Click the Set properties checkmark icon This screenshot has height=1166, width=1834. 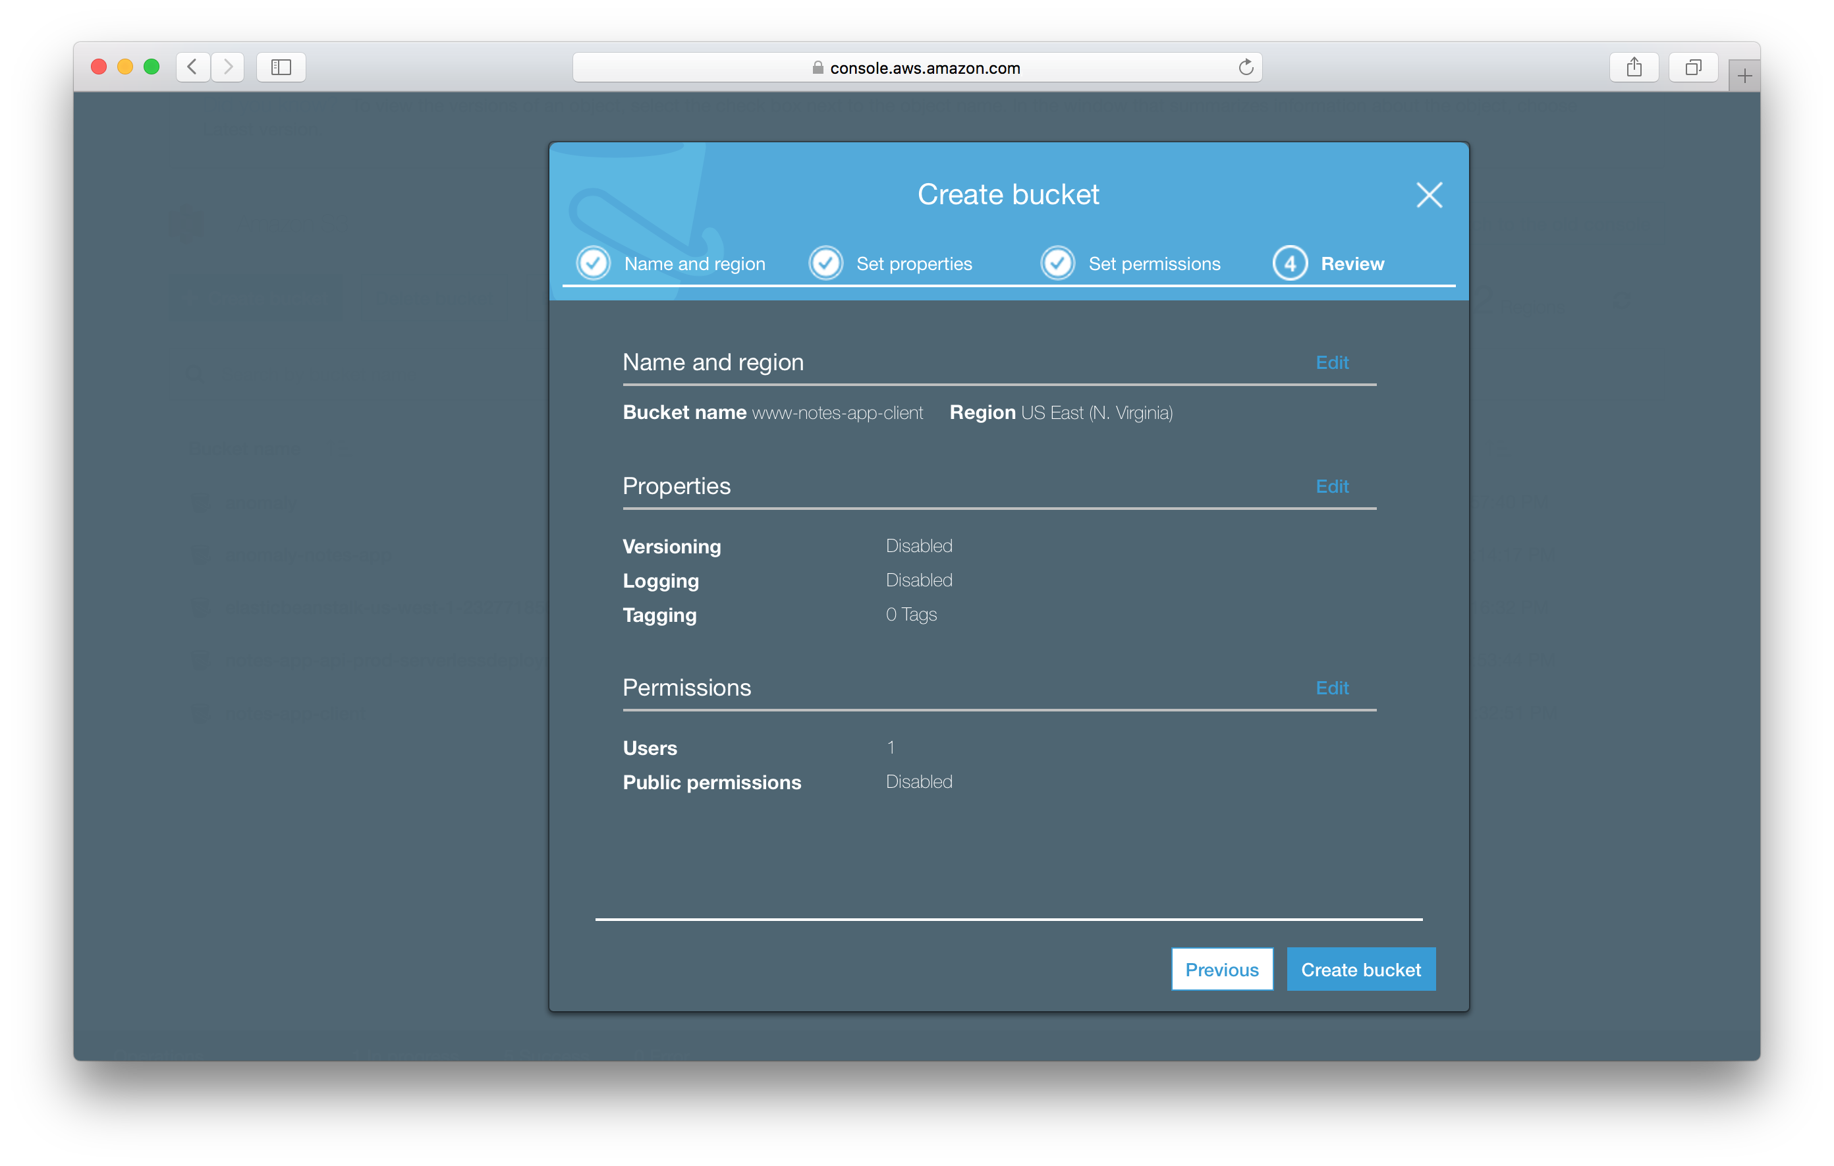tap(825, 264)
